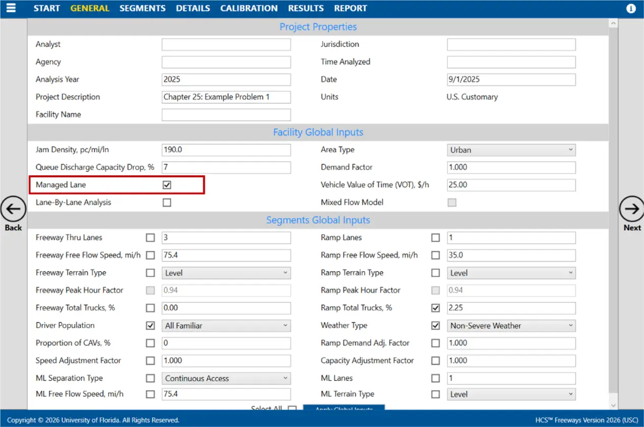
Task: Tick the ML Free Flow Speed checkbox
Action: click(150, 394)
